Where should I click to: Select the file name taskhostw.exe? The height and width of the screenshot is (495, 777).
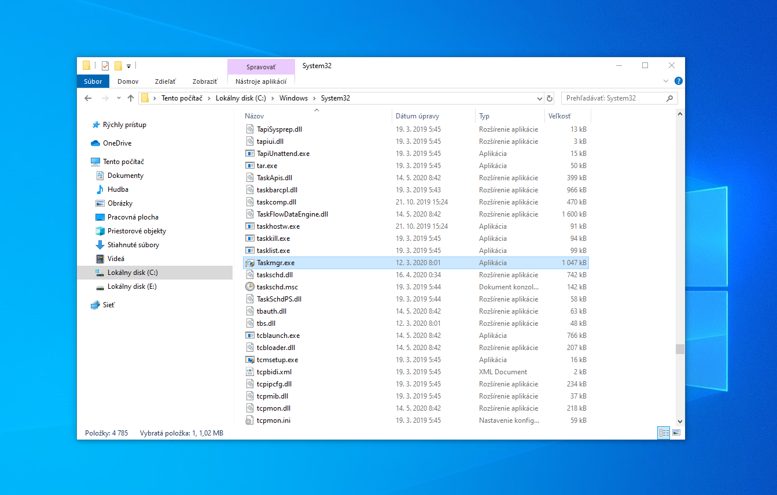278,226
